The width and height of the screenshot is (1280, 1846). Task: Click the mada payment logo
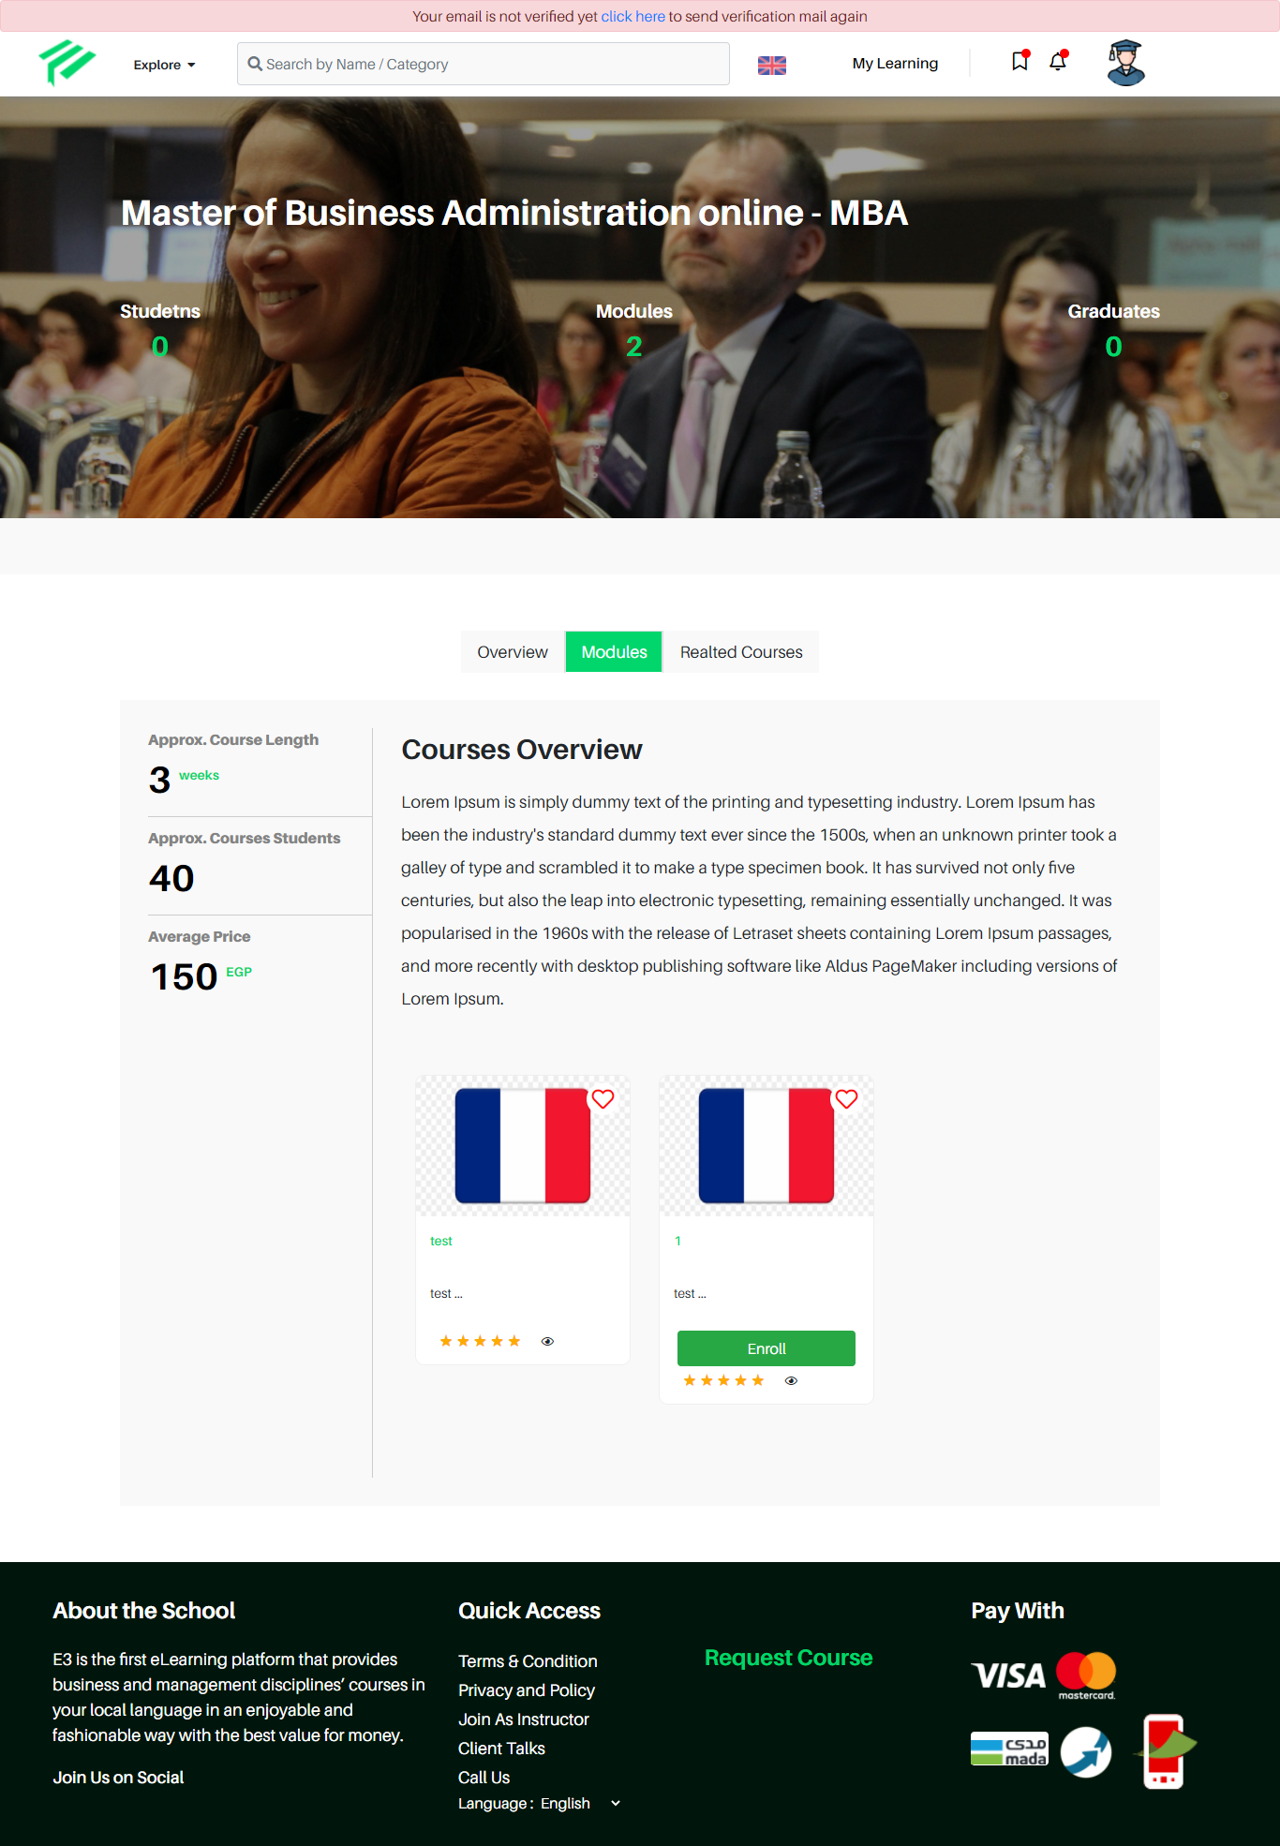[x=1009, y=1749]
